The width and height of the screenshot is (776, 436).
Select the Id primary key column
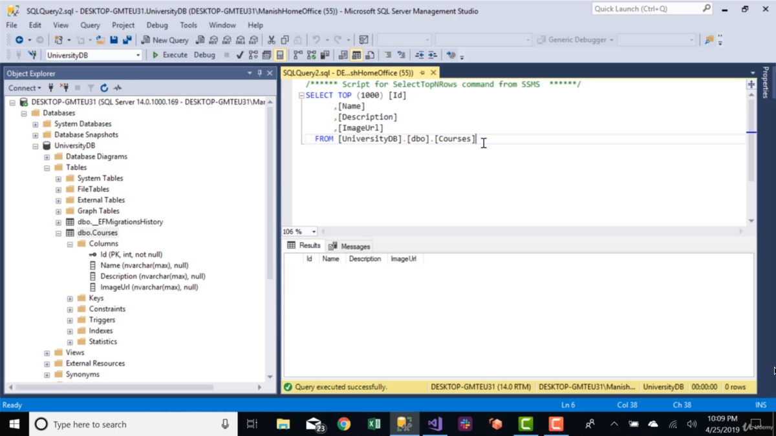[x=131, y=254]
